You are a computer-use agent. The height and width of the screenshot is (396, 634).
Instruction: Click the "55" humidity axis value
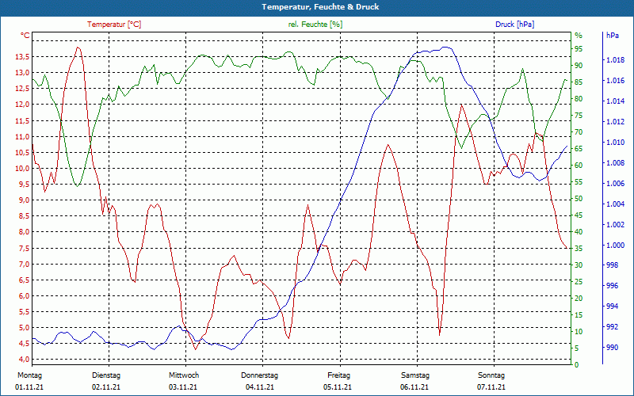click(579, 182)
